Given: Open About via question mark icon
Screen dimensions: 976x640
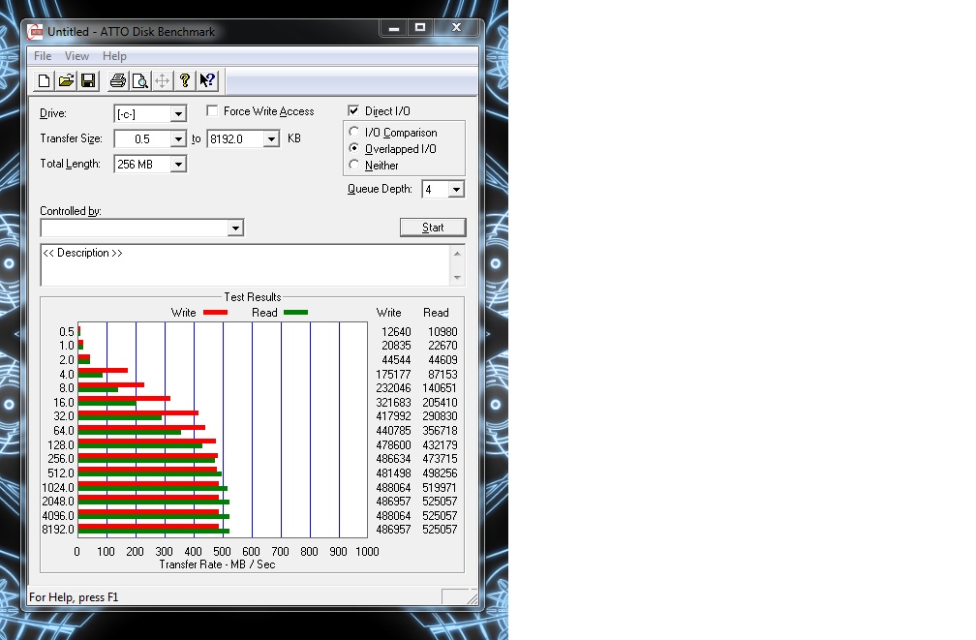Looking at the screenshot, I should [x=185, y=81].
